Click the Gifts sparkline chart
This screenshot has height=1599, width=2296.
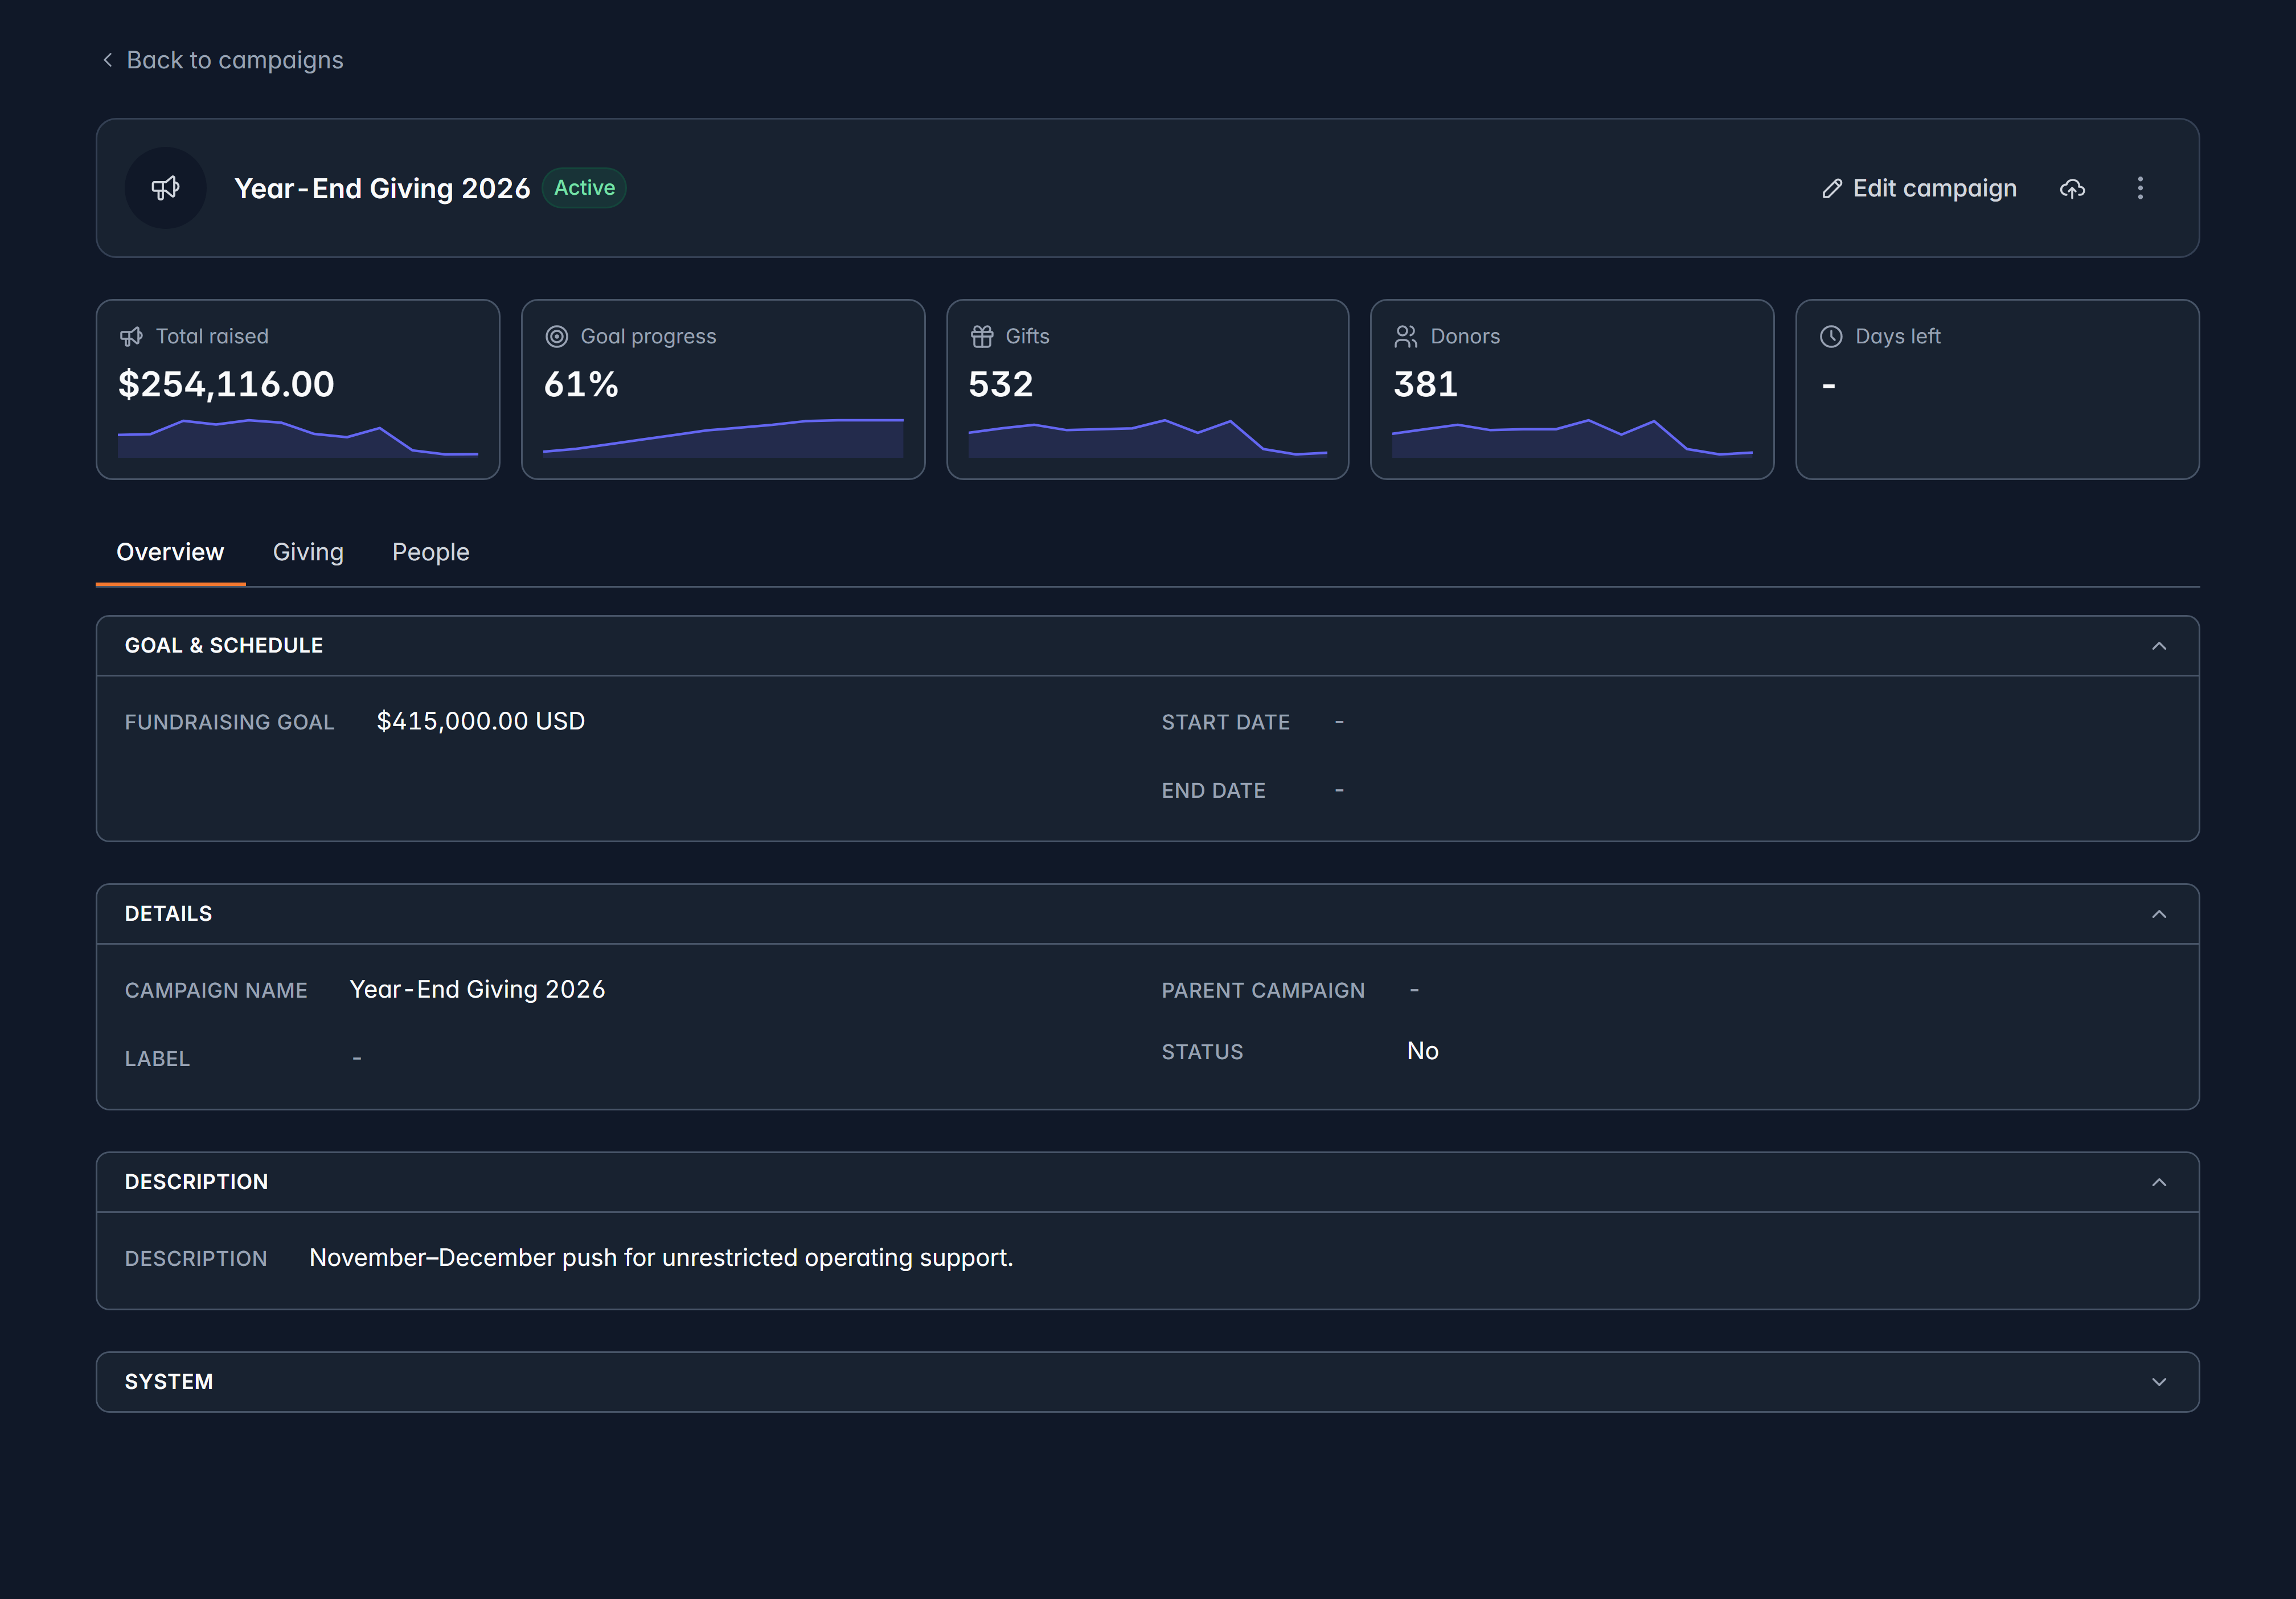click(1148, 438)
